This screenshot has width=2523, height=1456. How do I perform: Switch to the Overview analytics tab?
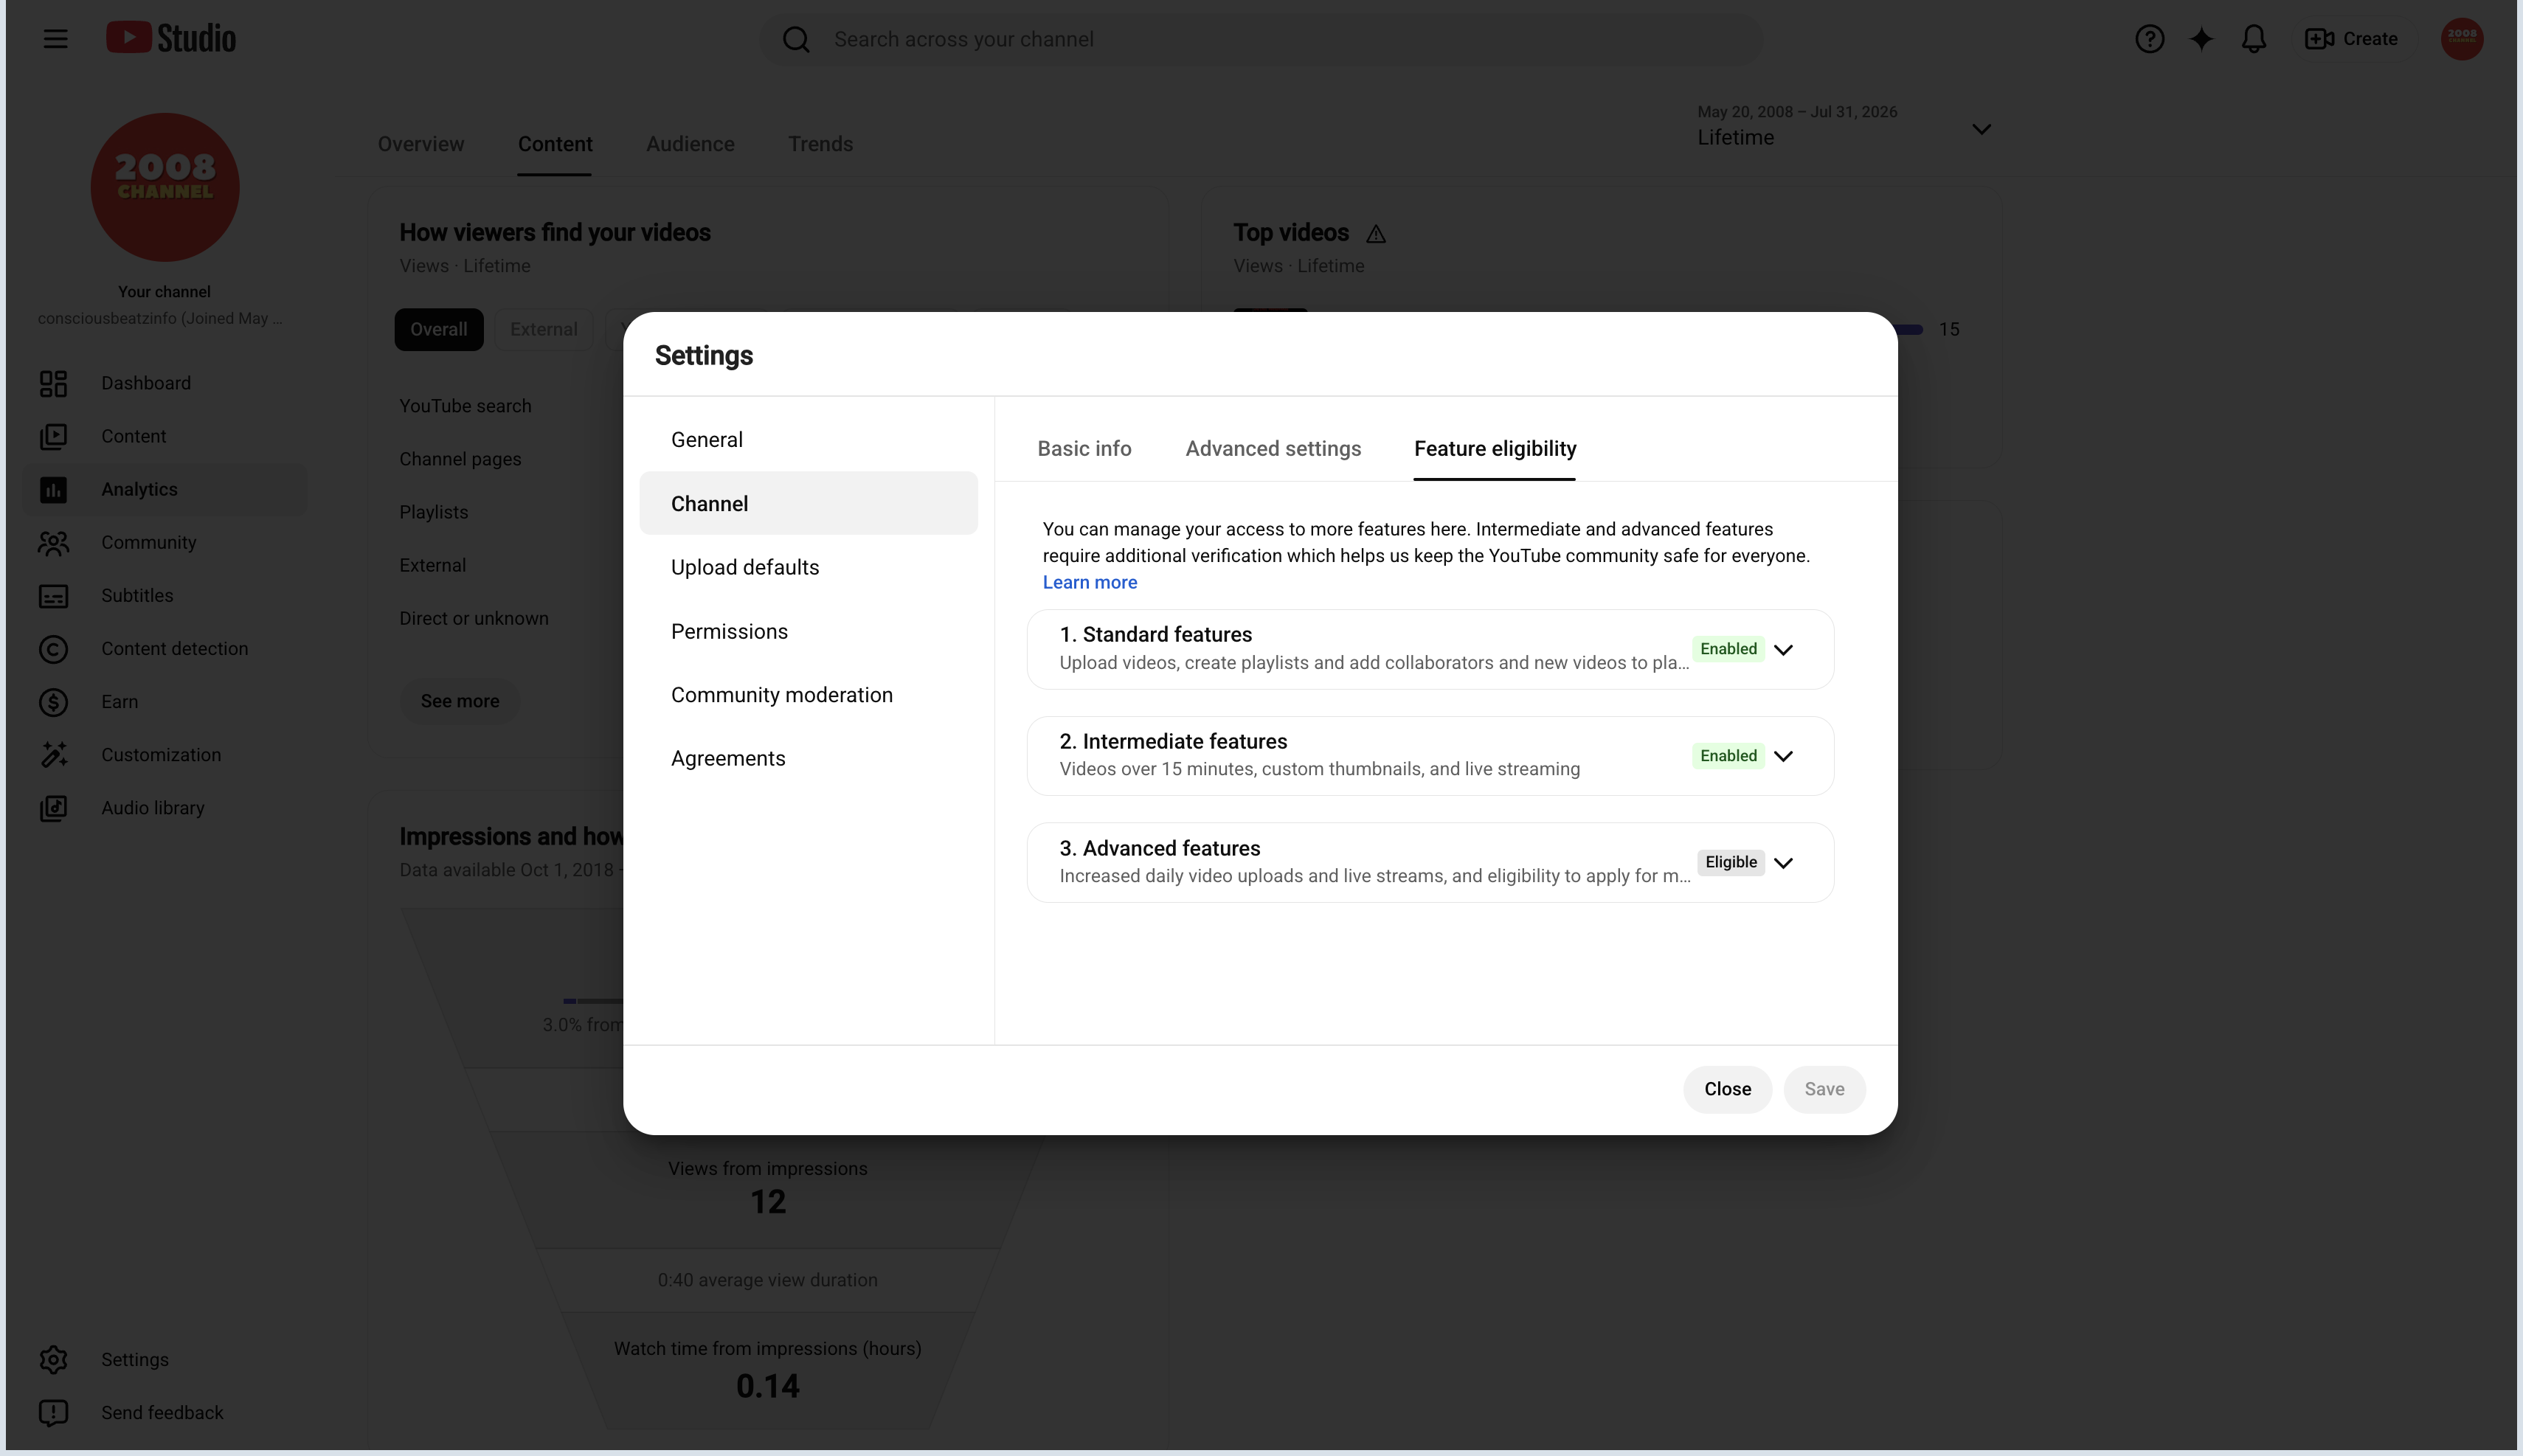[x=421, y=144]
